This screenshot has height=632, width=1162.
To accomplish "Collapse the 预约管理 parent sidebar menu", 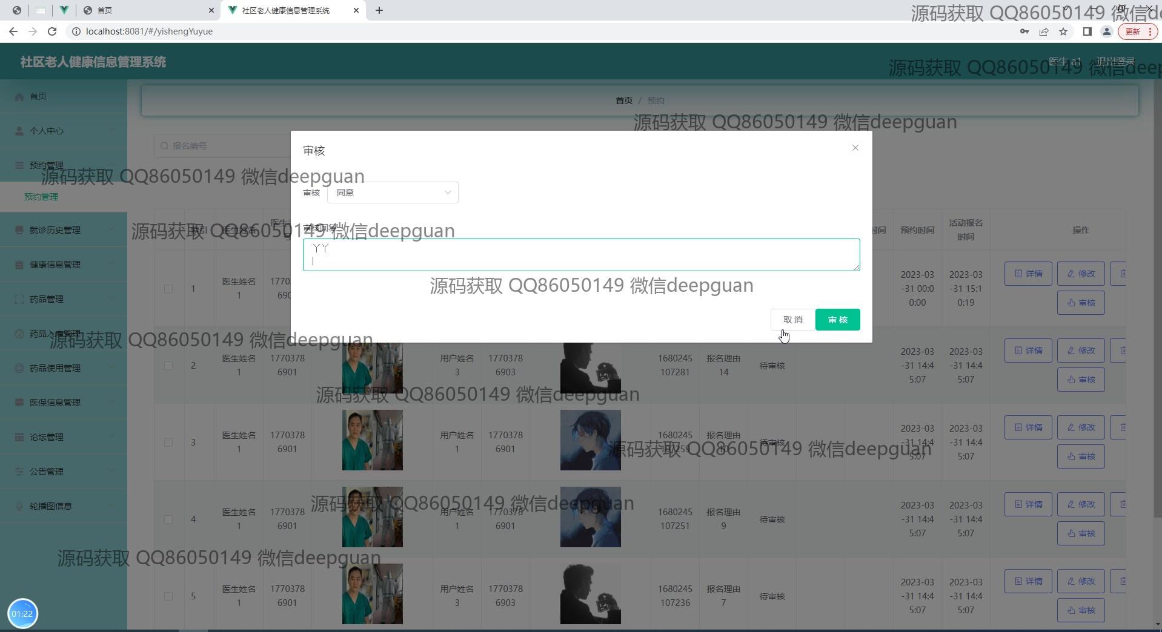I will (x=64, y=165).
